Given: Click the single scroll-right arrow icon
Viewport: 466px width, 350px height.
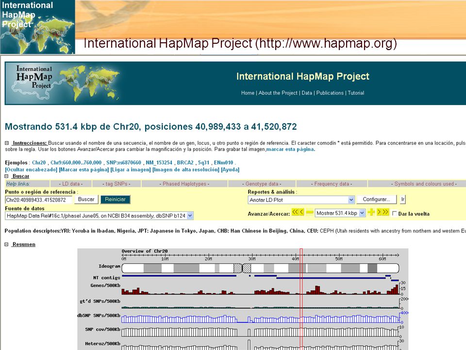Looking at the screenshot, I should [379, 212].
